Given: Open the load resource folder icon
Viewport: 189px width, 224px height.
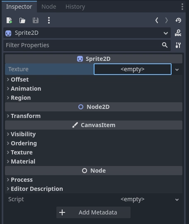Looking at the screenshot, I should 22,20.
